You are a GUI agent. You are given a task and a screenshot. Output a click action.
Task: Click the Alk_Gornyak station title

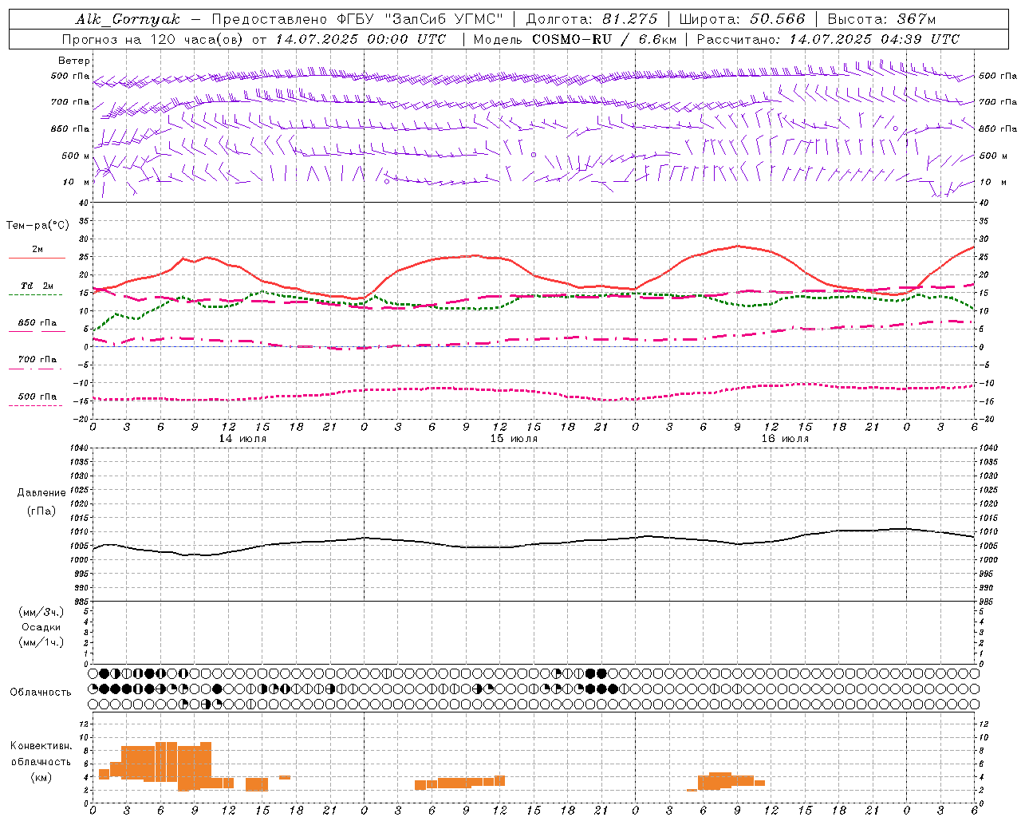[128, 19]
